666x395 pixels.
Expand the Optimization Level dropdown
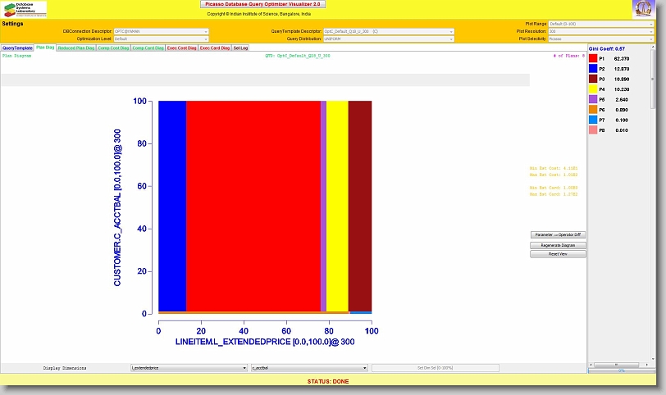[162, 39]
